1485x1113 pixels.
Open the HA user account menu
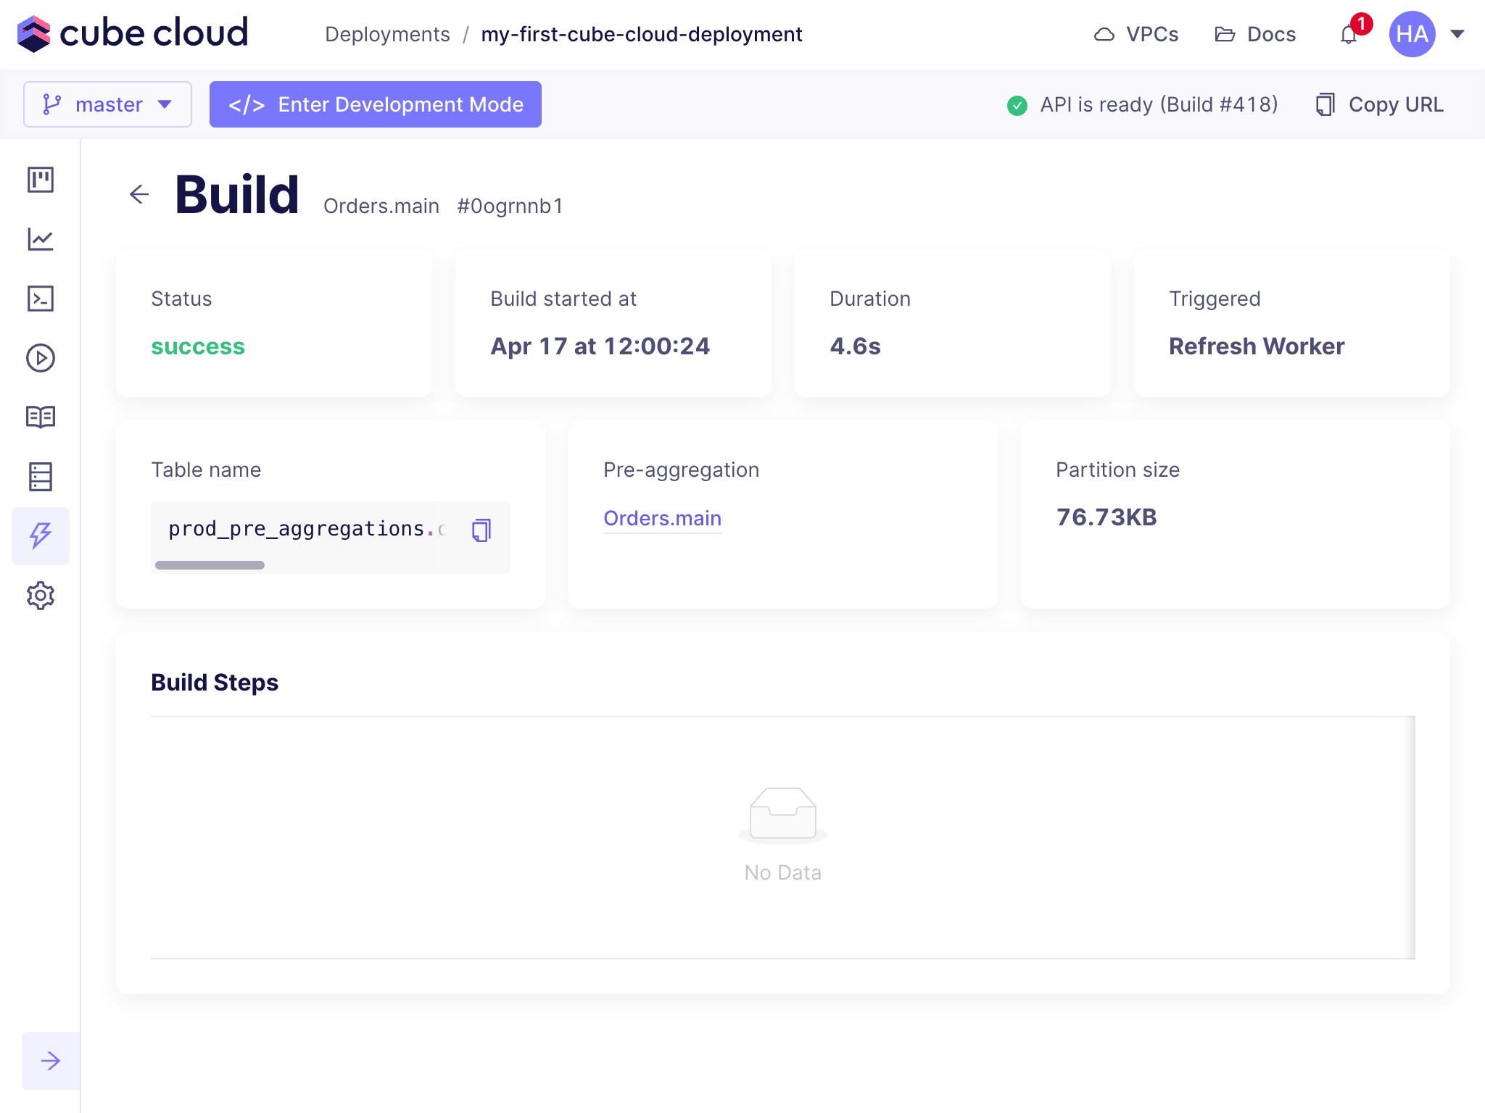(x=1426, y=34)
